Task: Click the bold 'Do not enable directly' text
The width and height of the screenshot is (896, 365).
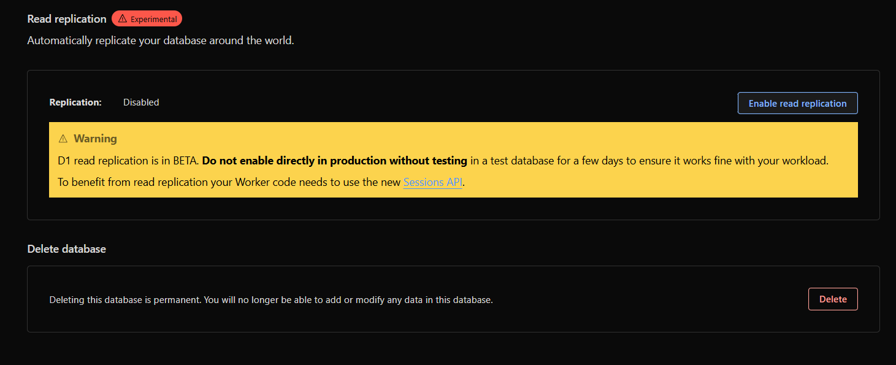Action: coord(334,161)
